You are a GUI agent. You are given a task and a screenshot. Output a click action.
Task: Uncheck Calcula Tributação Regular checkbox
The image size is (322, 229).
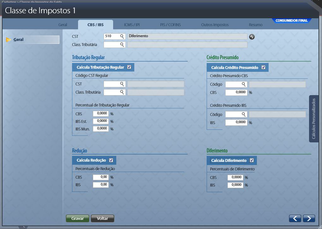tap(129, 67)
